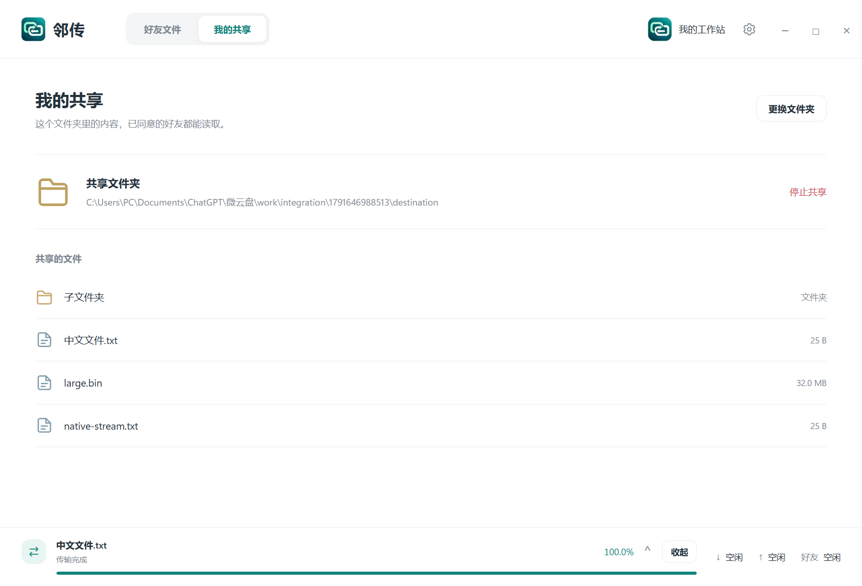Click the 更换文件夹 button
Screen dimensions: 862x586
[791, 109]
